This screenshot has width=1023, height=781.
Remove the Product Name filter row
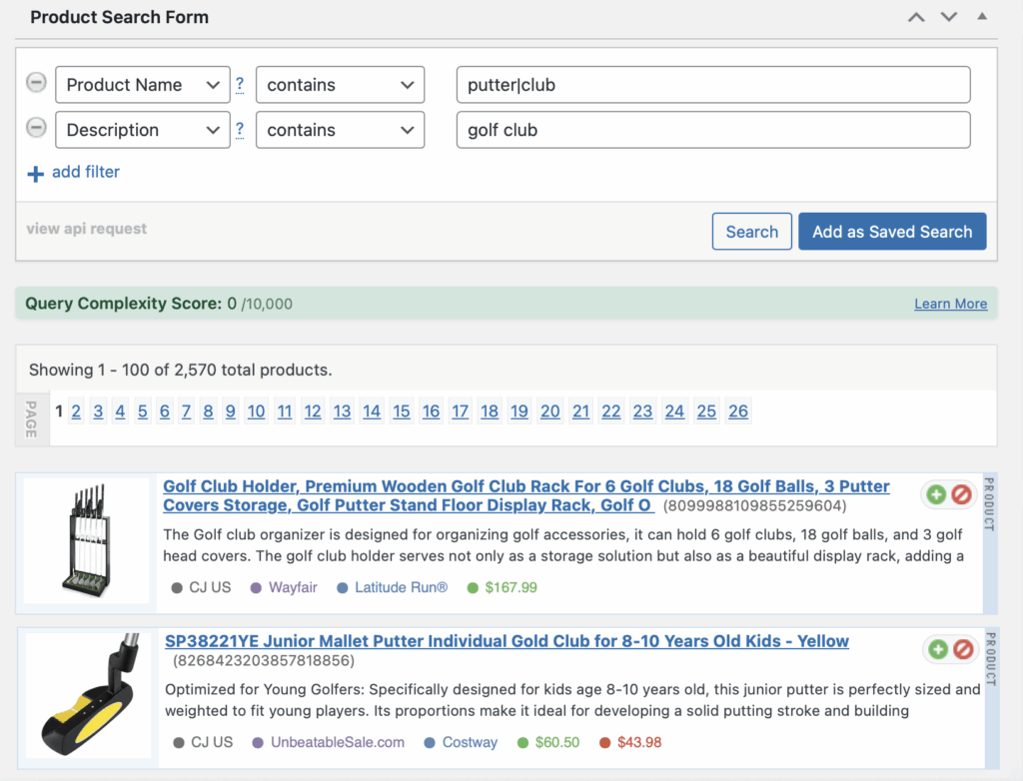tap(36, 83)
